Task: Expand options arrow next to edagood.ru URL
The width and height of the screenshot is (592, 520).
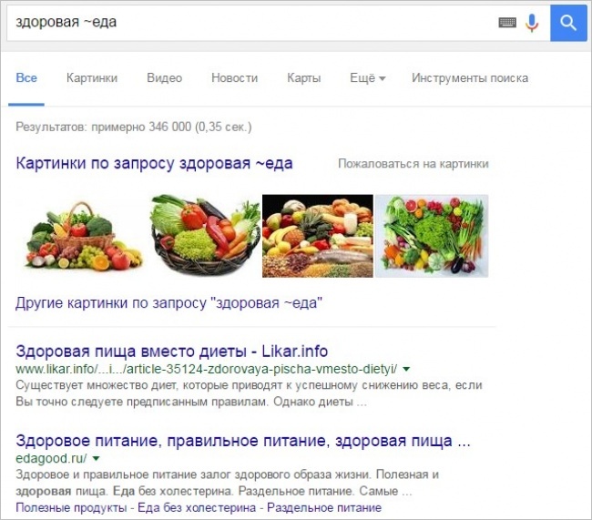Action: tap(96, 458)
